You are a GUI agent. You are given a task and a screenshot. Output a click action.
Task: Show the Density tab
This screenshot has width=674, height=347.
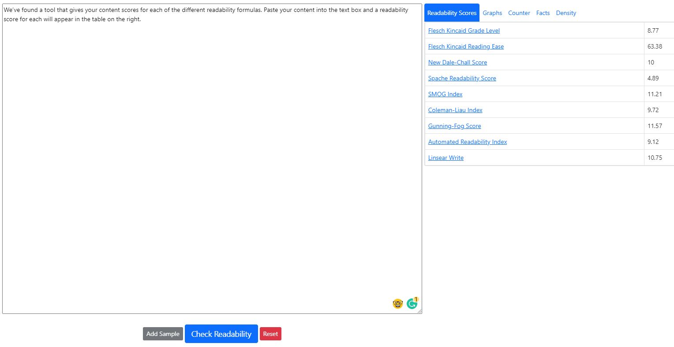[566, 13]
